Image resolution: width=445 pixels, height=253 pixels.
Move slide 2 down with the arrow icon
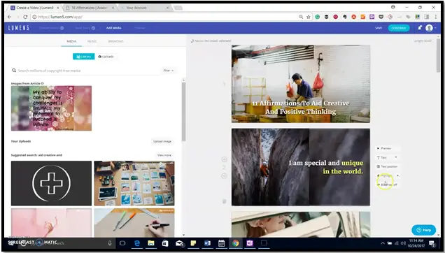pyautogui.click(x=224, y=176)
